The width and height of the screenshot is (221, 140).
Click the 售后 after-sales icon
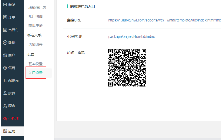(x=5, y=68)
